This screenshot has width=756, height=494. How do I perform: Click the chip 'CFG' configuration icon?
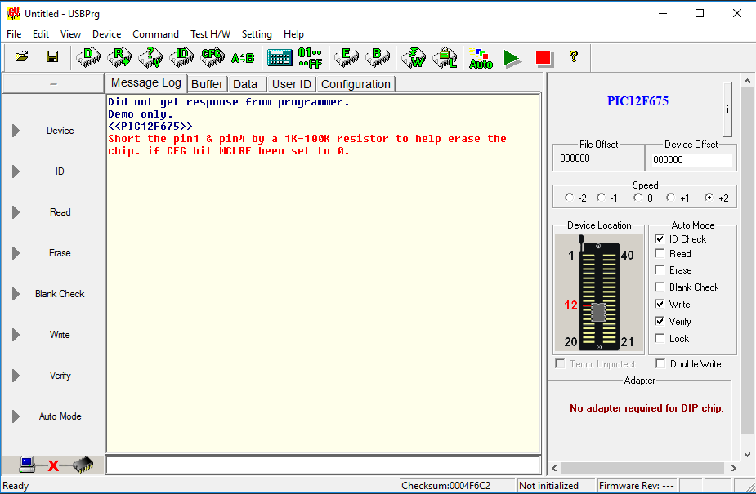point(212,57)
